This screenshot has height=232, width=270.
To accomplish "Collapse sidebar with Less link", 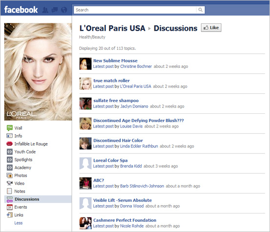I will point(19,223).
